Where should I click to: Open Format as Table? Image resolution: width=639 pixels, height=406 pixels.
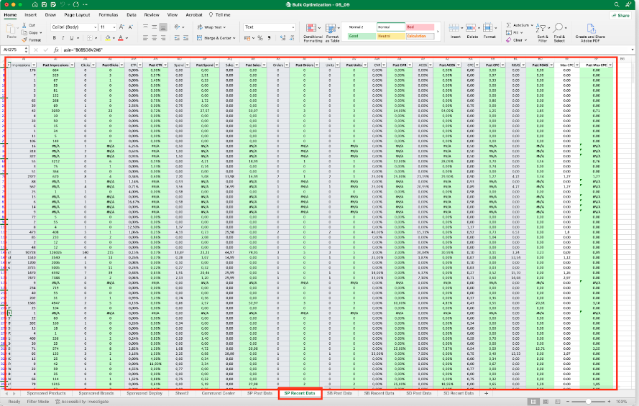coord(332,32)
